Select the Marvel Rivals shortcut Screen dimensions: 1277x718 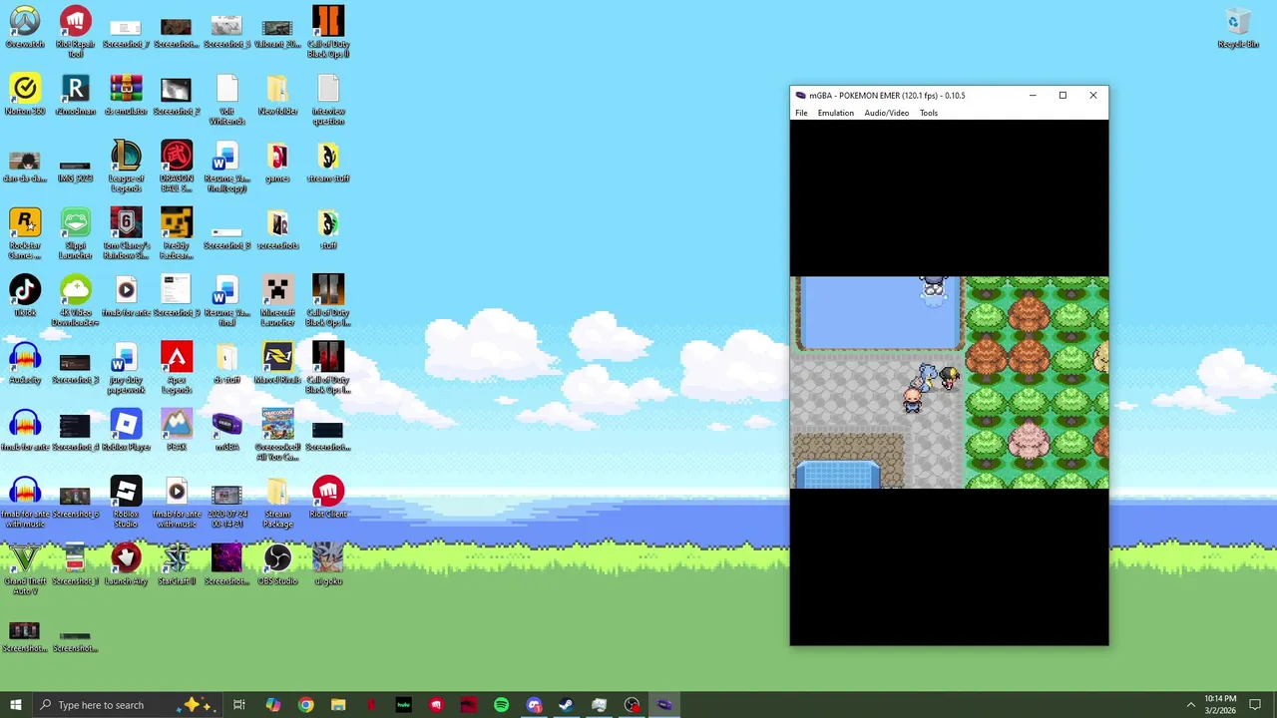point(277,362)
